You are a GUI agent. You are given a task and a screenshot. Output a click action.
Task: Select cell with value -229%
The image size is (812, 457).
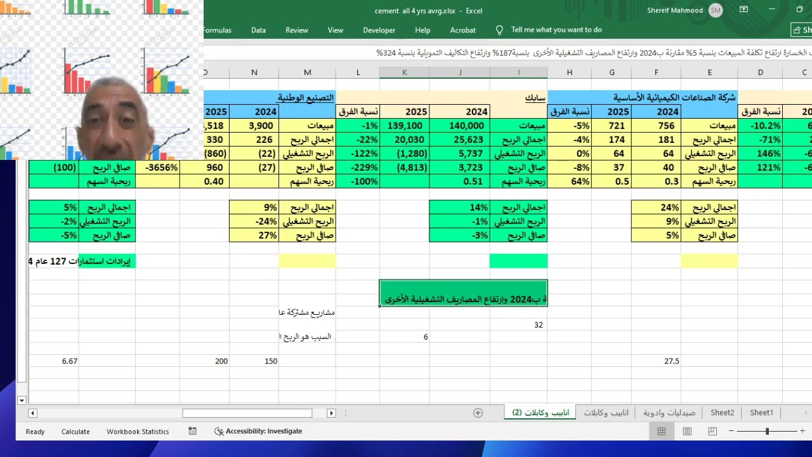click(x=358, y=168)
